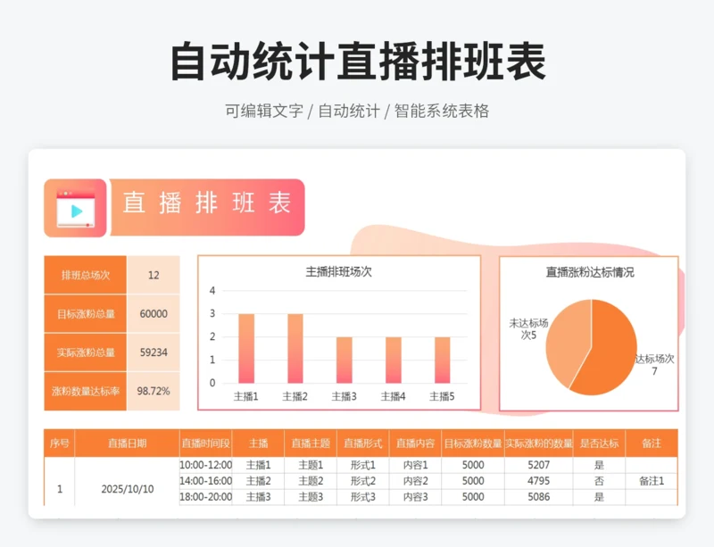The height and width of the screenshot is (547, 714).
Task: Click the chart title 主播排班场次
Action: pos(339,272)
